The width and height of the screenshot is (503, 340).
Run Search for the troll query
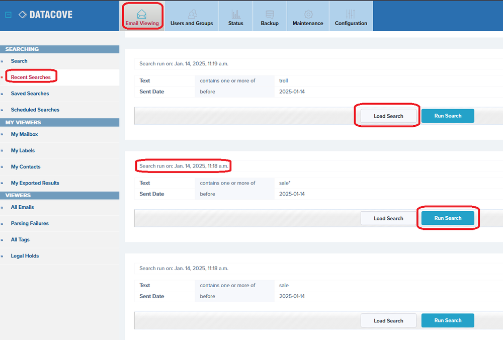click(x=448, y=116)
